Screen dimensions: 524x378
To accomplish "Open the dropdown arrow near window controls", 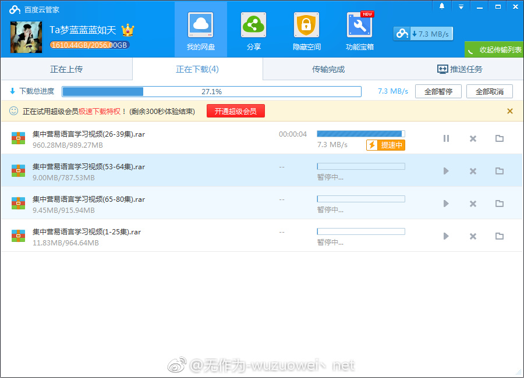I will pos(461,6).
